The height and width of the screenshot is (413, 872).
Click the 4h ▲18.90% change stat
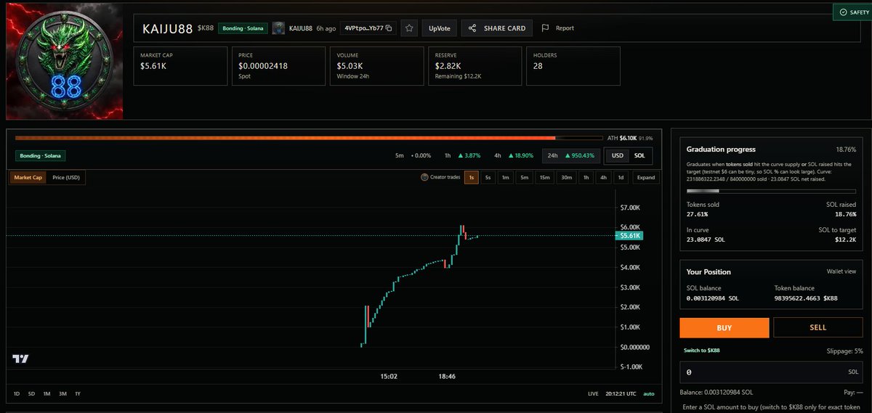coord(514,156)
